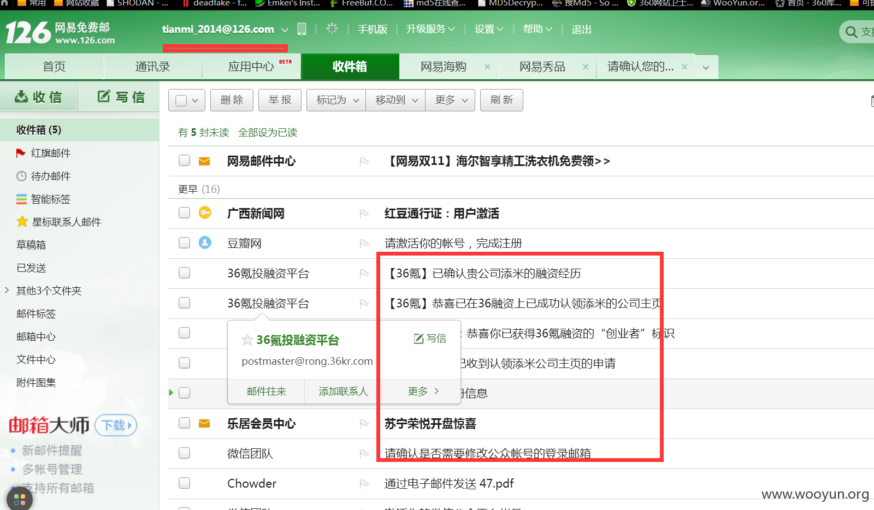Viewport: 874px width, 510px height.
Task: Flag the 微信团队 message
Action: point(364,454)
